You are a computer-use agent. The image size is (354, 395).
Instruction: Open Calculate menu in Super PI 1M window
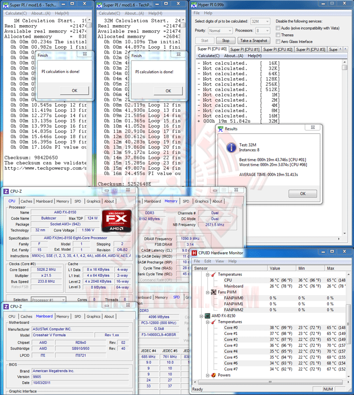tap(16, 13)
